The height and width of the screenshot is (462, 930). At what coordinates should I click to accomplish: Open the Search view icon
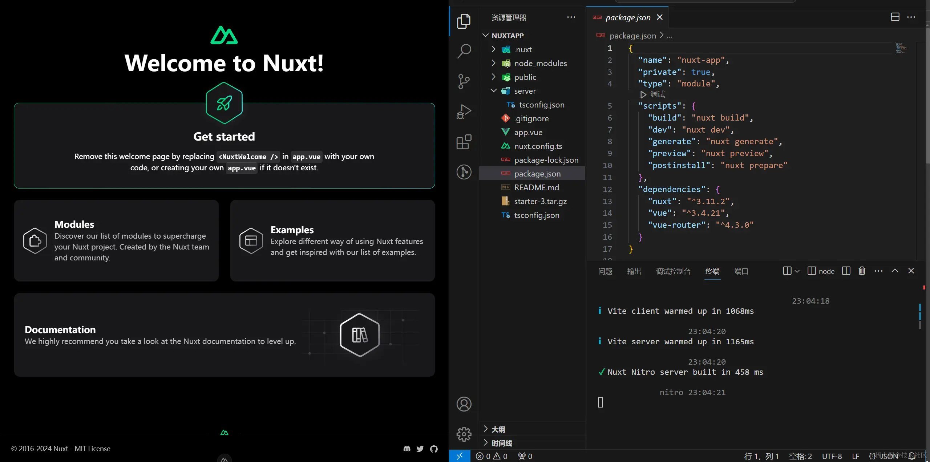click(464, 51)
